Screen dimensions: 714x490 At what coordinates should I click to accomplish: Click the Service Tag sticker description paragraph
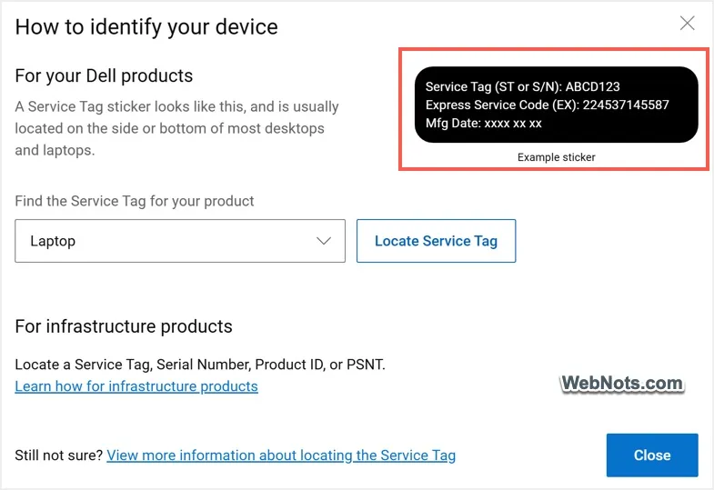[x=176, y=128]
